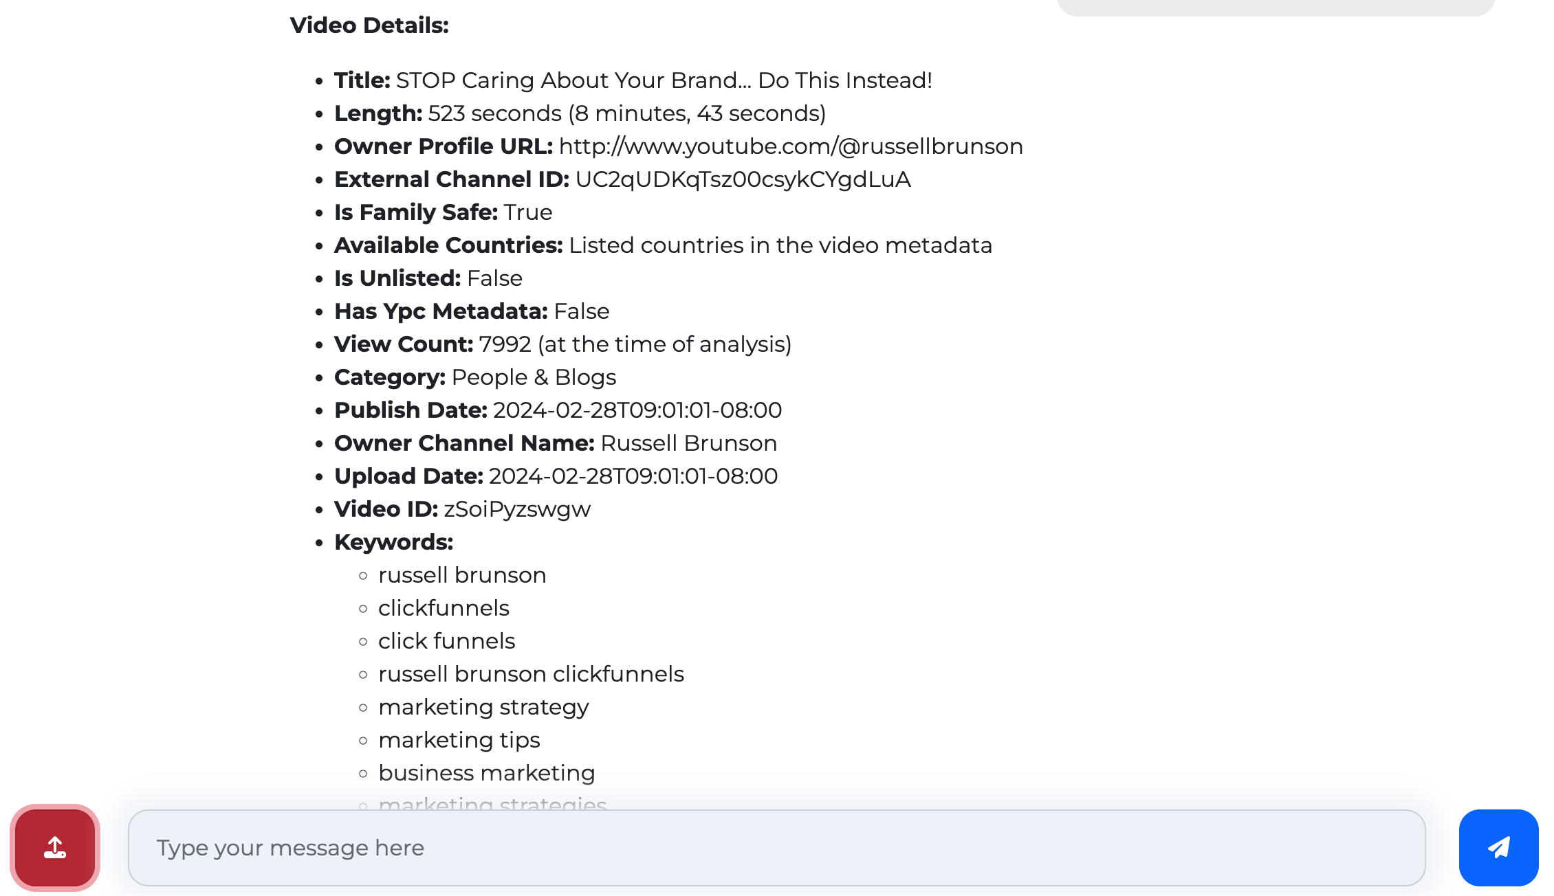Select the 'clickfunnels' keyword entry
Viewport: 1554px width, 896px height.
[444, 608]
